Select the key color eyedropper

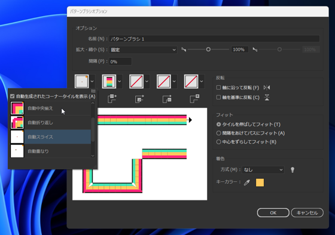tap(247, 183)
